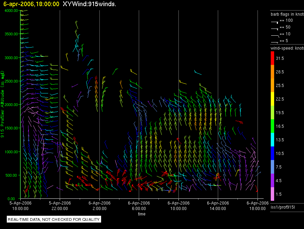Click the 5-Apr-2006 22:00:00 time axis label
This screenshot has width=304, height=229.
coord(60,205)
